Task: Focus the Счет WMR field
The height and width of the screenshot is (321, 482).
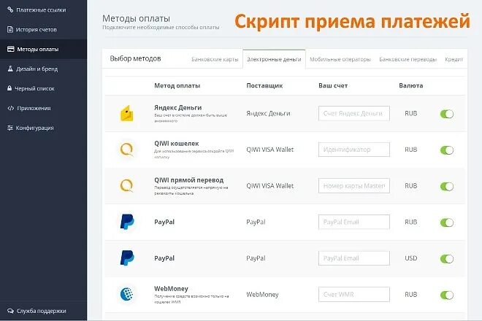Action: (x=354, y=294)
